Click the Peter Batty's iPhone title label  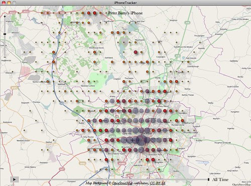tap(125, 13)
